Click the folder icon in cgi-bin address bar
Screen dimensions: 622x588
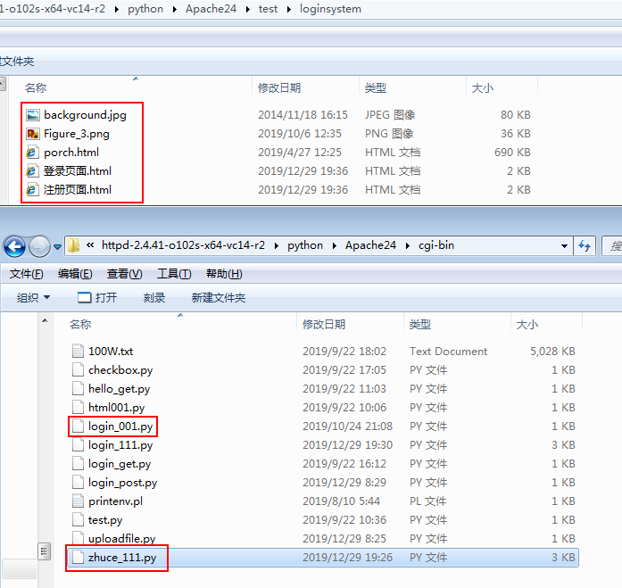coord(74,245)
